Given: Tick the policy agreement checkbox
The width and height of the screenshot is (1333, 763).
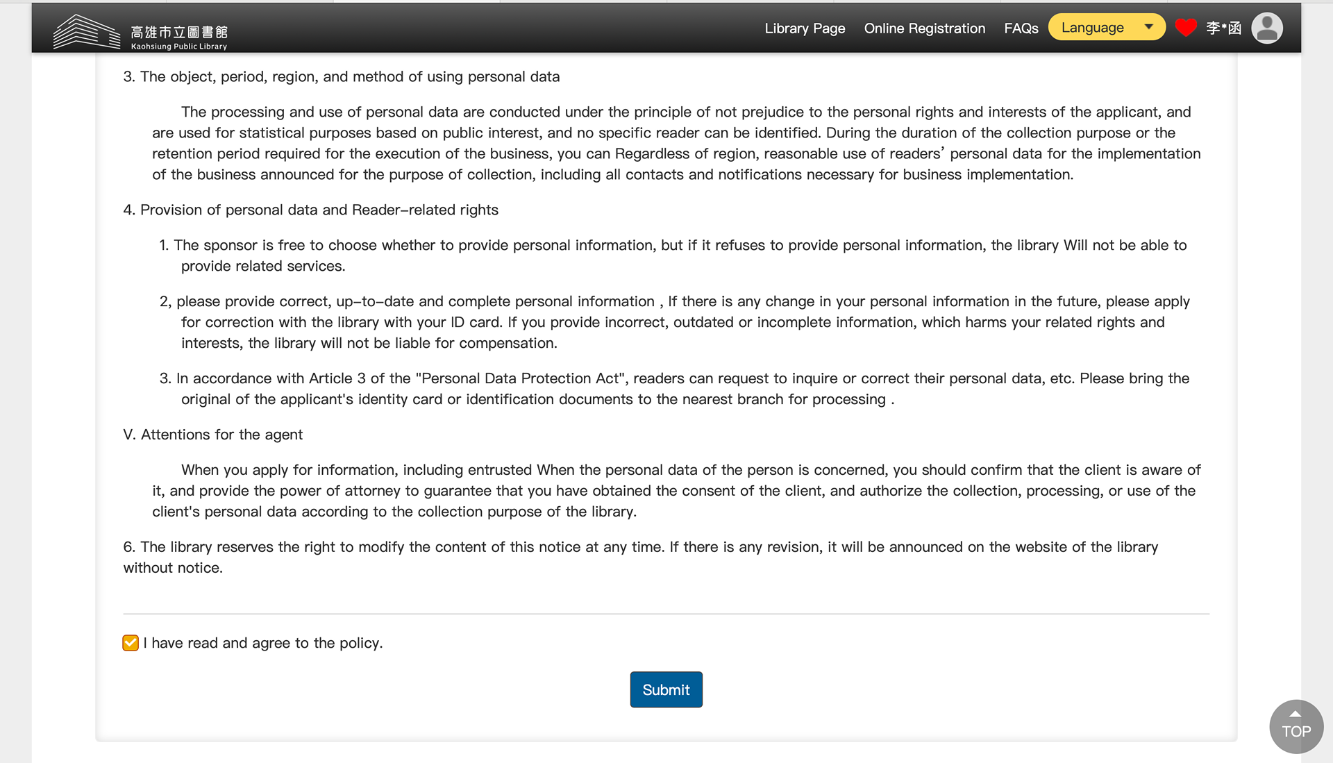Looking at the screenshot, I should coord(131,643).
